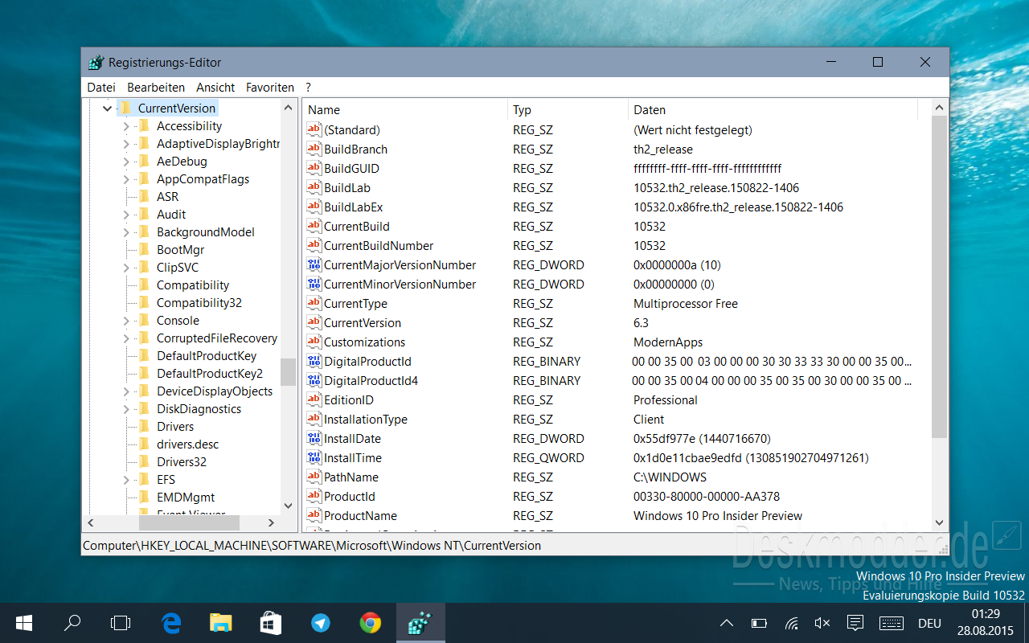Select the DigitalProductId binary icon
This screenshot has height=643, width=1029.
tap(314, 361)
